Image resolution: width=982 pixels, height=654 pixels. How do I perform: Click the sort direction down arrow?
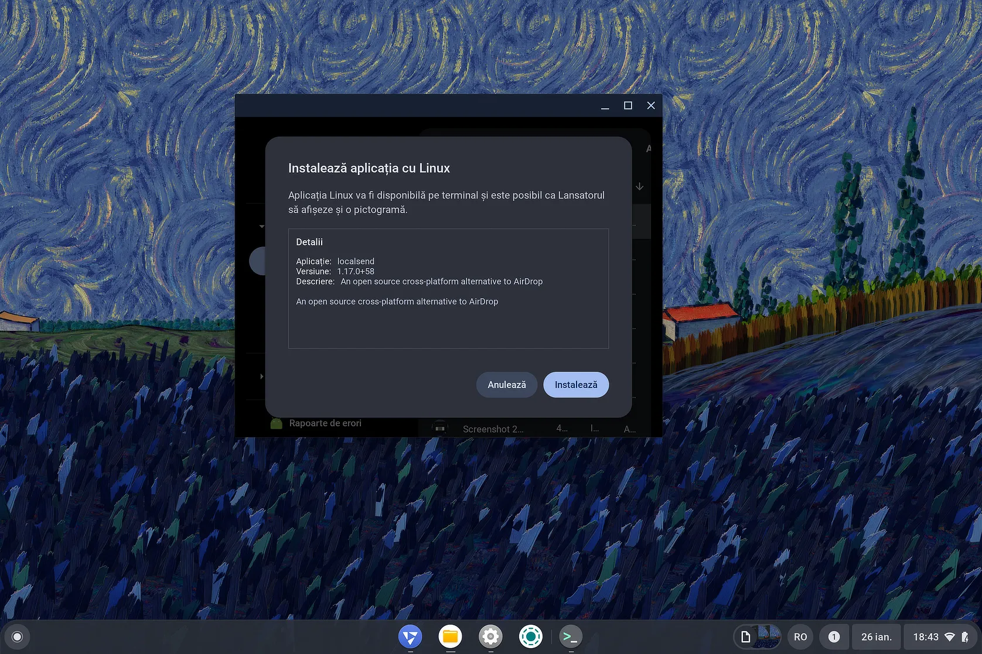tap(640, 186)
